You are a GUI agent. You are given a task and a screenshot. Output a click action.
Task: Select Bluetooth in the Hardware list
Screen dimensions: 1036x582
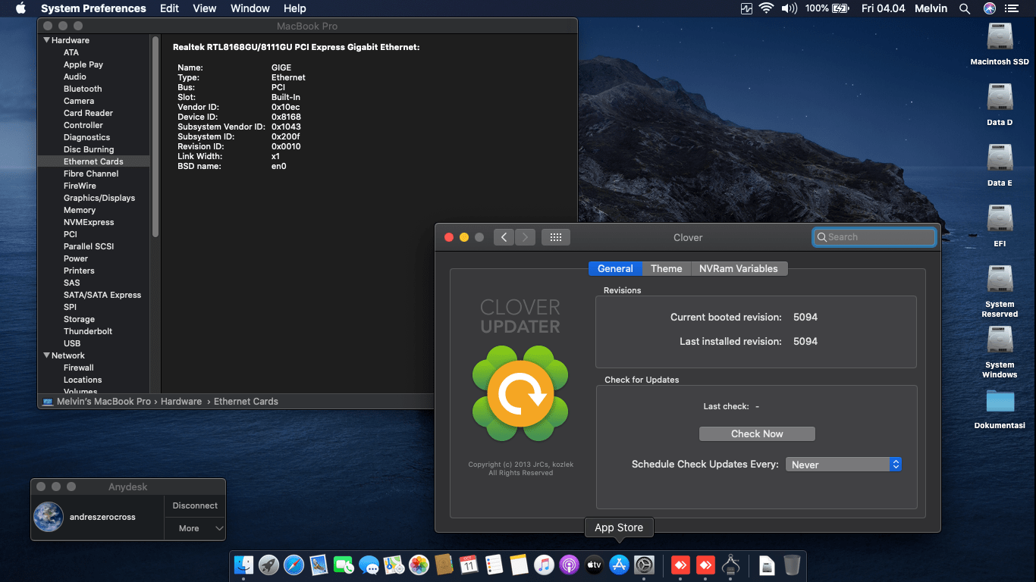tap(83, 89)
